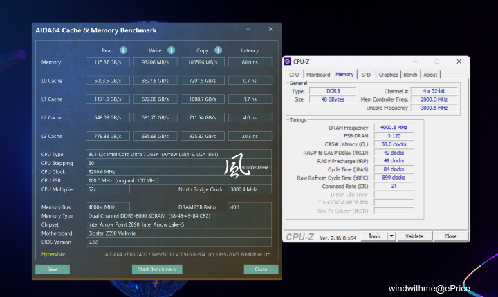Click the Memory Read value 115.87 GB/s
The height and width of the screenshot is (297, 498).
tap(108, 62)
